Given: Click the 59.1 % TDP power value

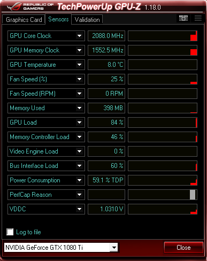Looking at the screenshot, I should pos(106,180).
